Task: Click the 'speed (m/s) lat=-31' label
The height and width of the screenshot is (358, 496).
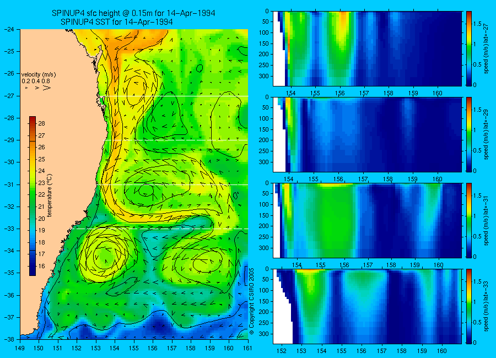Action: click(x=486, y=221)
